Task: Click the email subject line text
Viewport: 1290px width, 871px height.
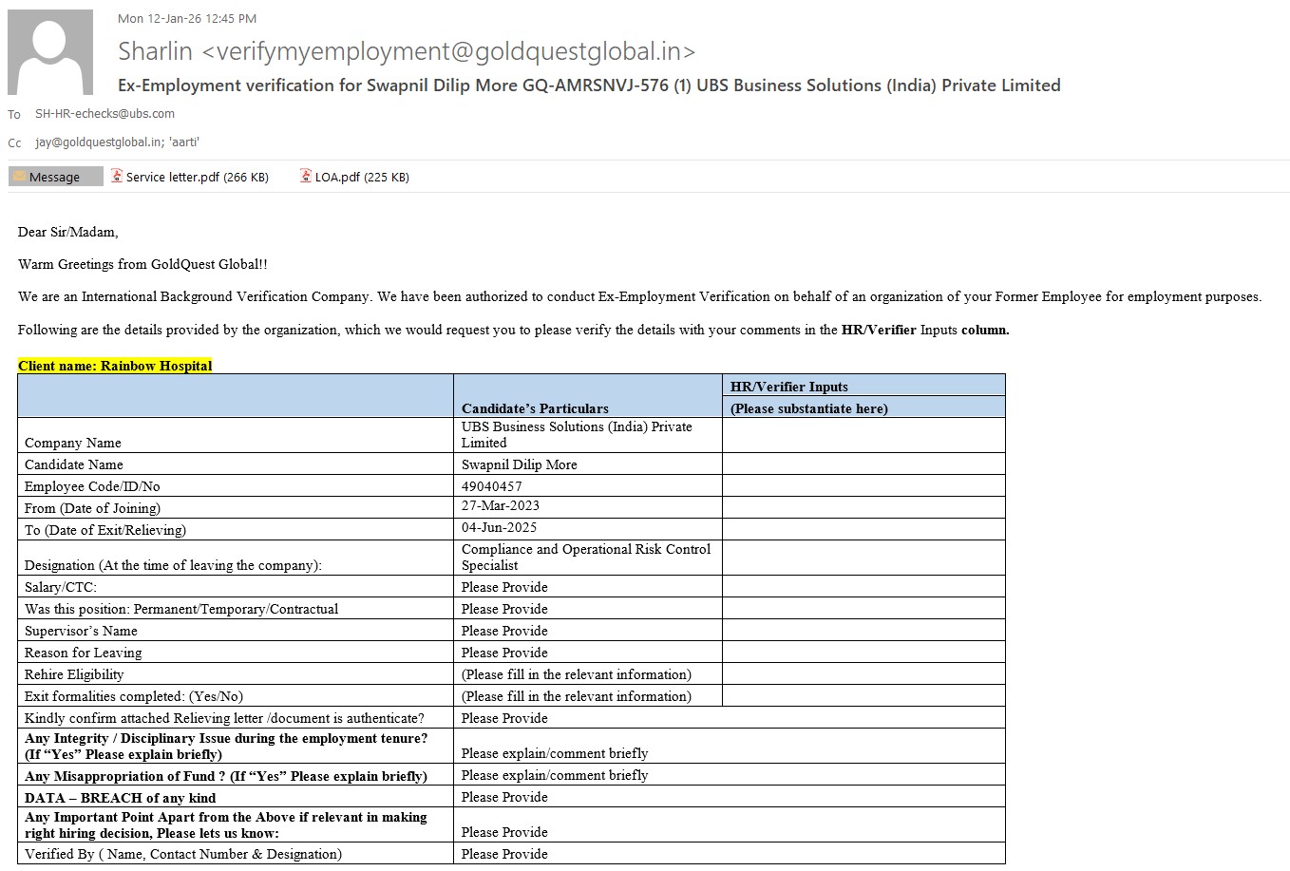Action: point(589,85)
